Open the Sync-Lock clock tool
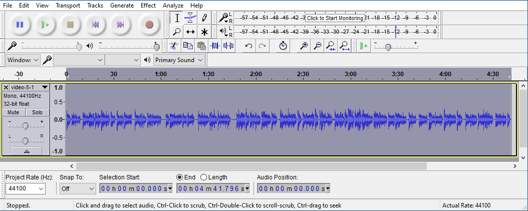The image size is (528, 211). [x=283, y=46]
